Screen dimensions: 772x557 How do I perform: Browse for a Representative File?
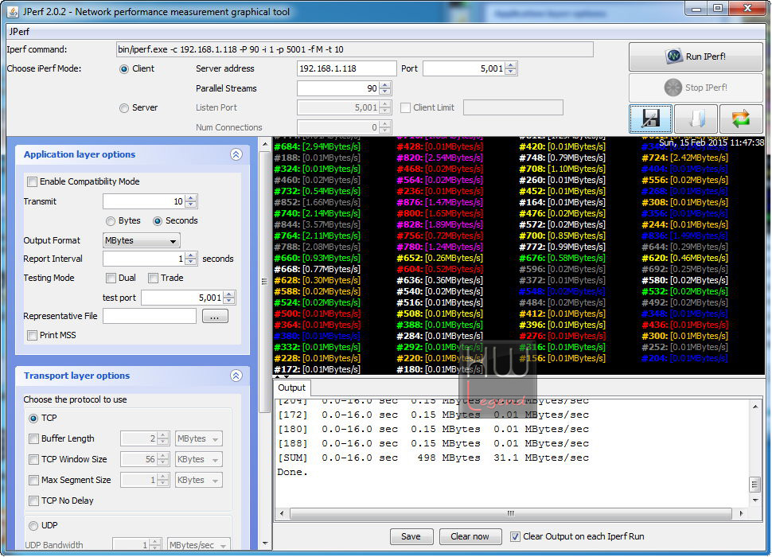tap(215, 317)
